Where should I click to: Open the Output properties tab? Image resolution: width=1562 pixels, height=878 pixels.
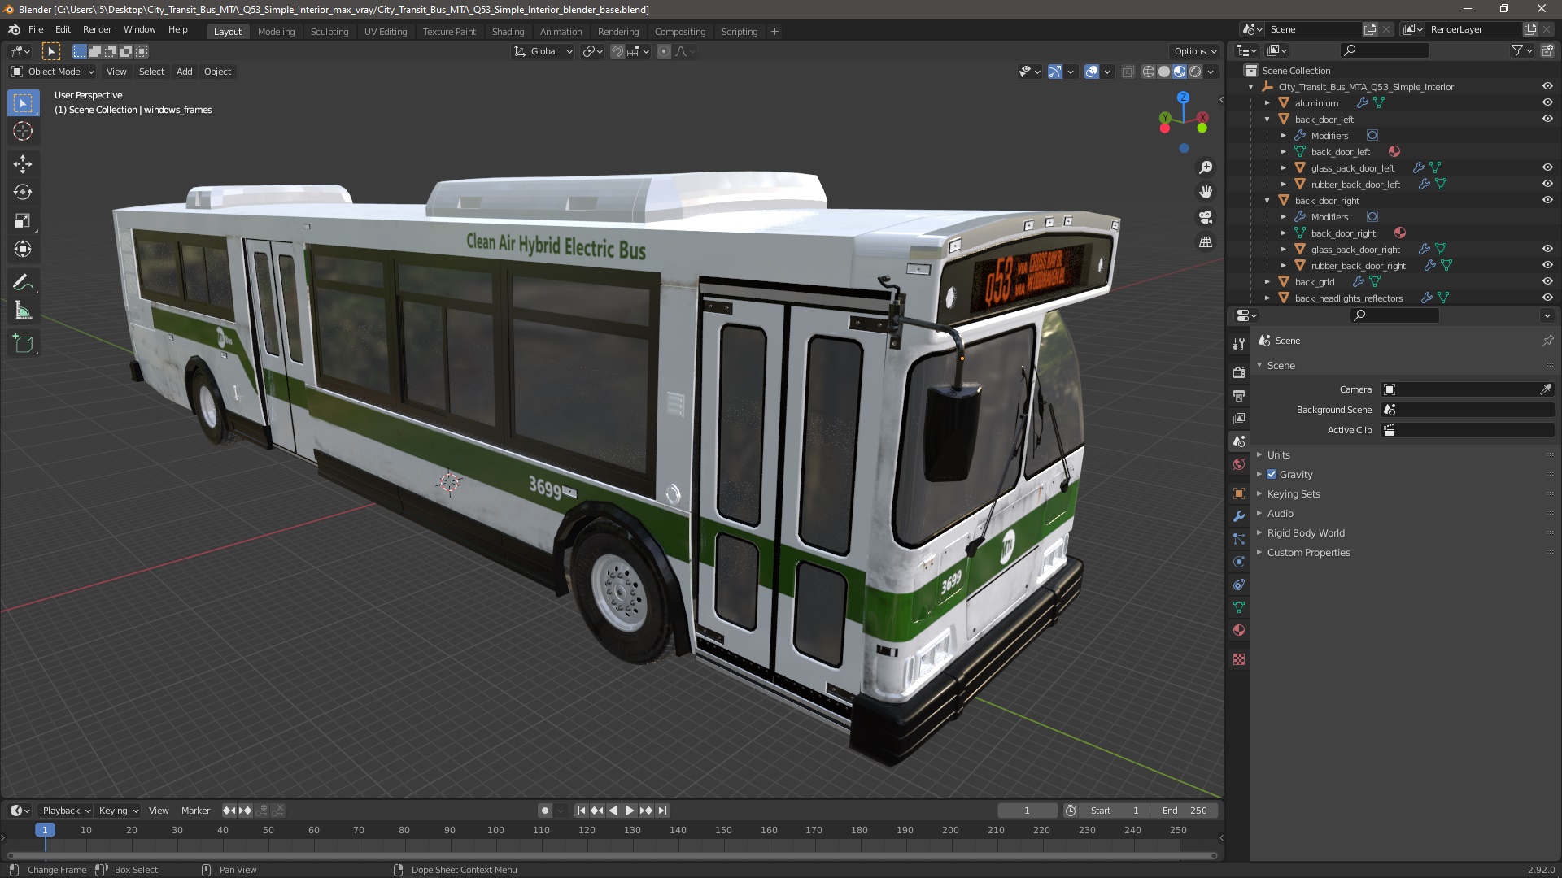pyautogui.click(x=1239, y=396)
